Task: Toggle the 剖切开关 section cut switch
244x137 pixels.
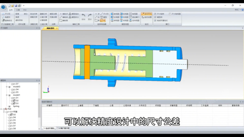Action: [x=146, y=14]
